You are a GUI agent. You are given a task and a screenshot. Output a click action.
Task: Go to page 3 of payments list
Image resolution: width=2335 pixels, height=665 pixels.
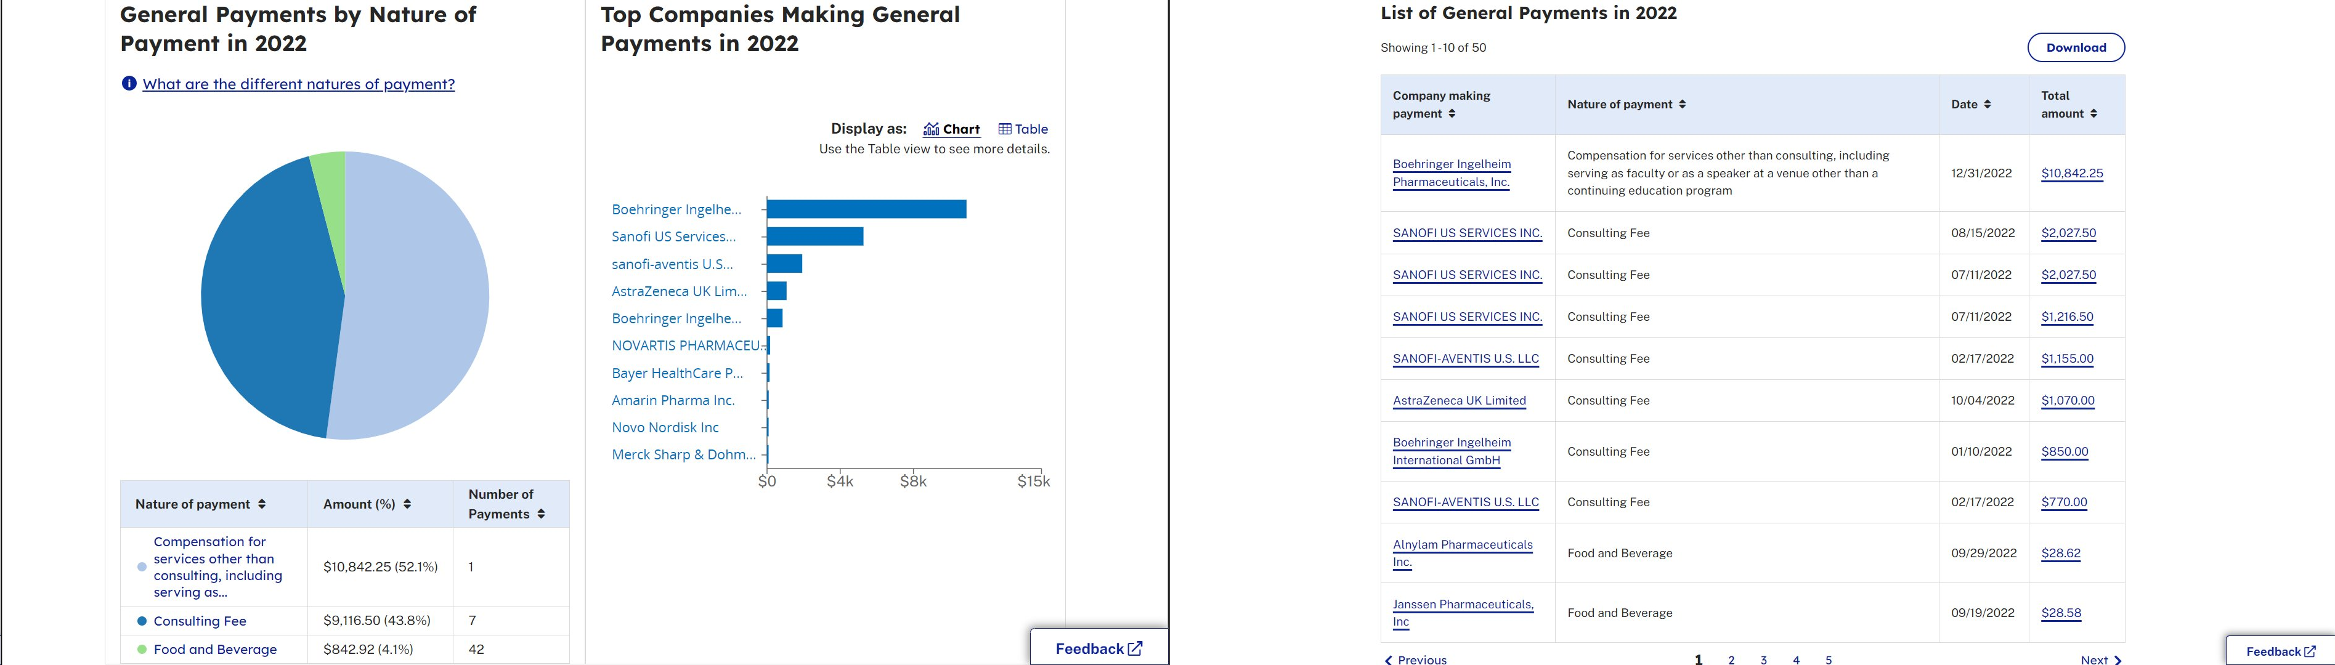click(1763, 659)
